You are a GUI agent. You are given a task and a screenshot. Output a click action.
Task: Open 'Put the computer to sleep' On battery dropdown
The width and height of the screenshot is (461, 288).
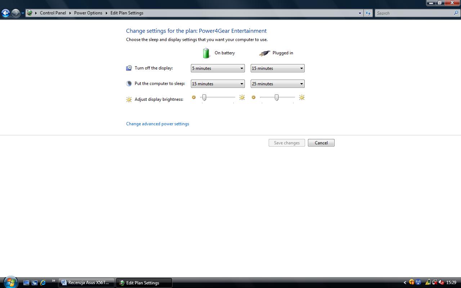[x=218, y=84]
